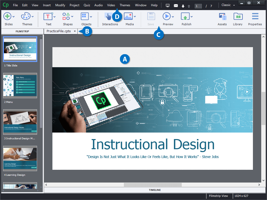267x200 pixels.
Task: Insert media using the Media toolbar icon
Action: (x=129, y=16)
